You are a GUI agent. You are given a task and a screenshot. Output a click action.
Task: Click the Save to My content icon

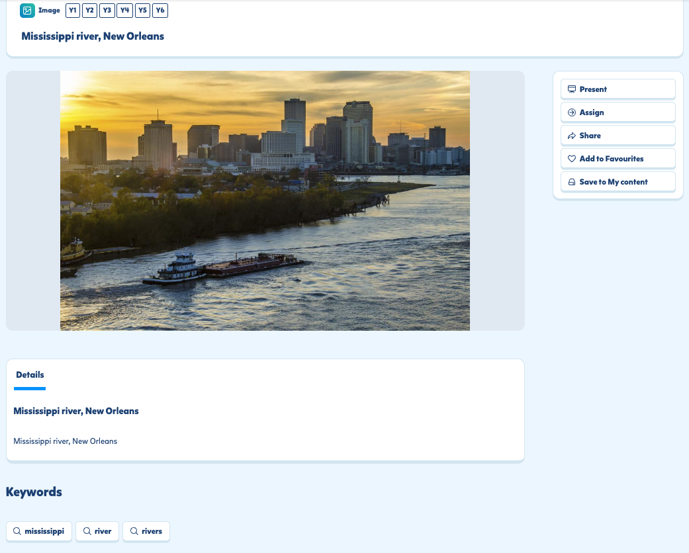coord(572,182)
